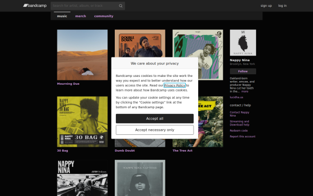Switch to the music tab
Image resolution: width=313 pixels, height=196 pixels.
pyautogui.click(x=62, y=16)
